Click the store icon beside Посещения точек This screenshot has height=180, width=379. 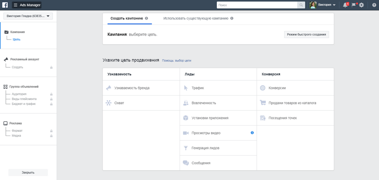[x=263, y=118]
